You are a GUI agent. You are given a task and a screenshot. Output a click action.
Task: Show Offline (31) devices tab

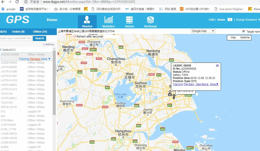tap(40, 31)
